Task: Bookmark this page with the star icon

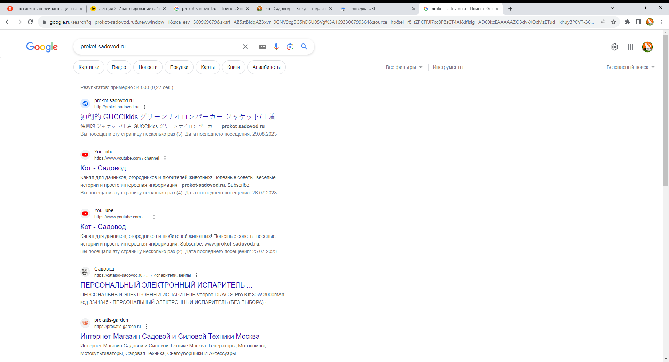Action: pyautogui.click(x=614, y=22)
